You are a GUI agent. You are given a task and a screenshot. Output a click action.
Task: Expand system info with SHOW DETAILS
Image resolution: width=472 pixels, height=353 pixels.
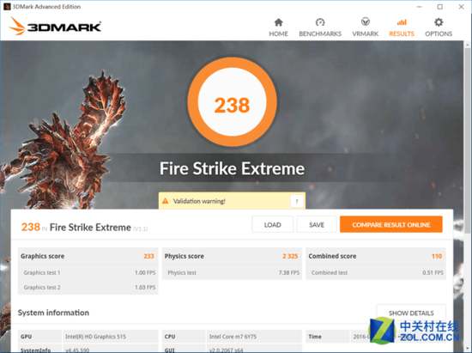point(411,313)
